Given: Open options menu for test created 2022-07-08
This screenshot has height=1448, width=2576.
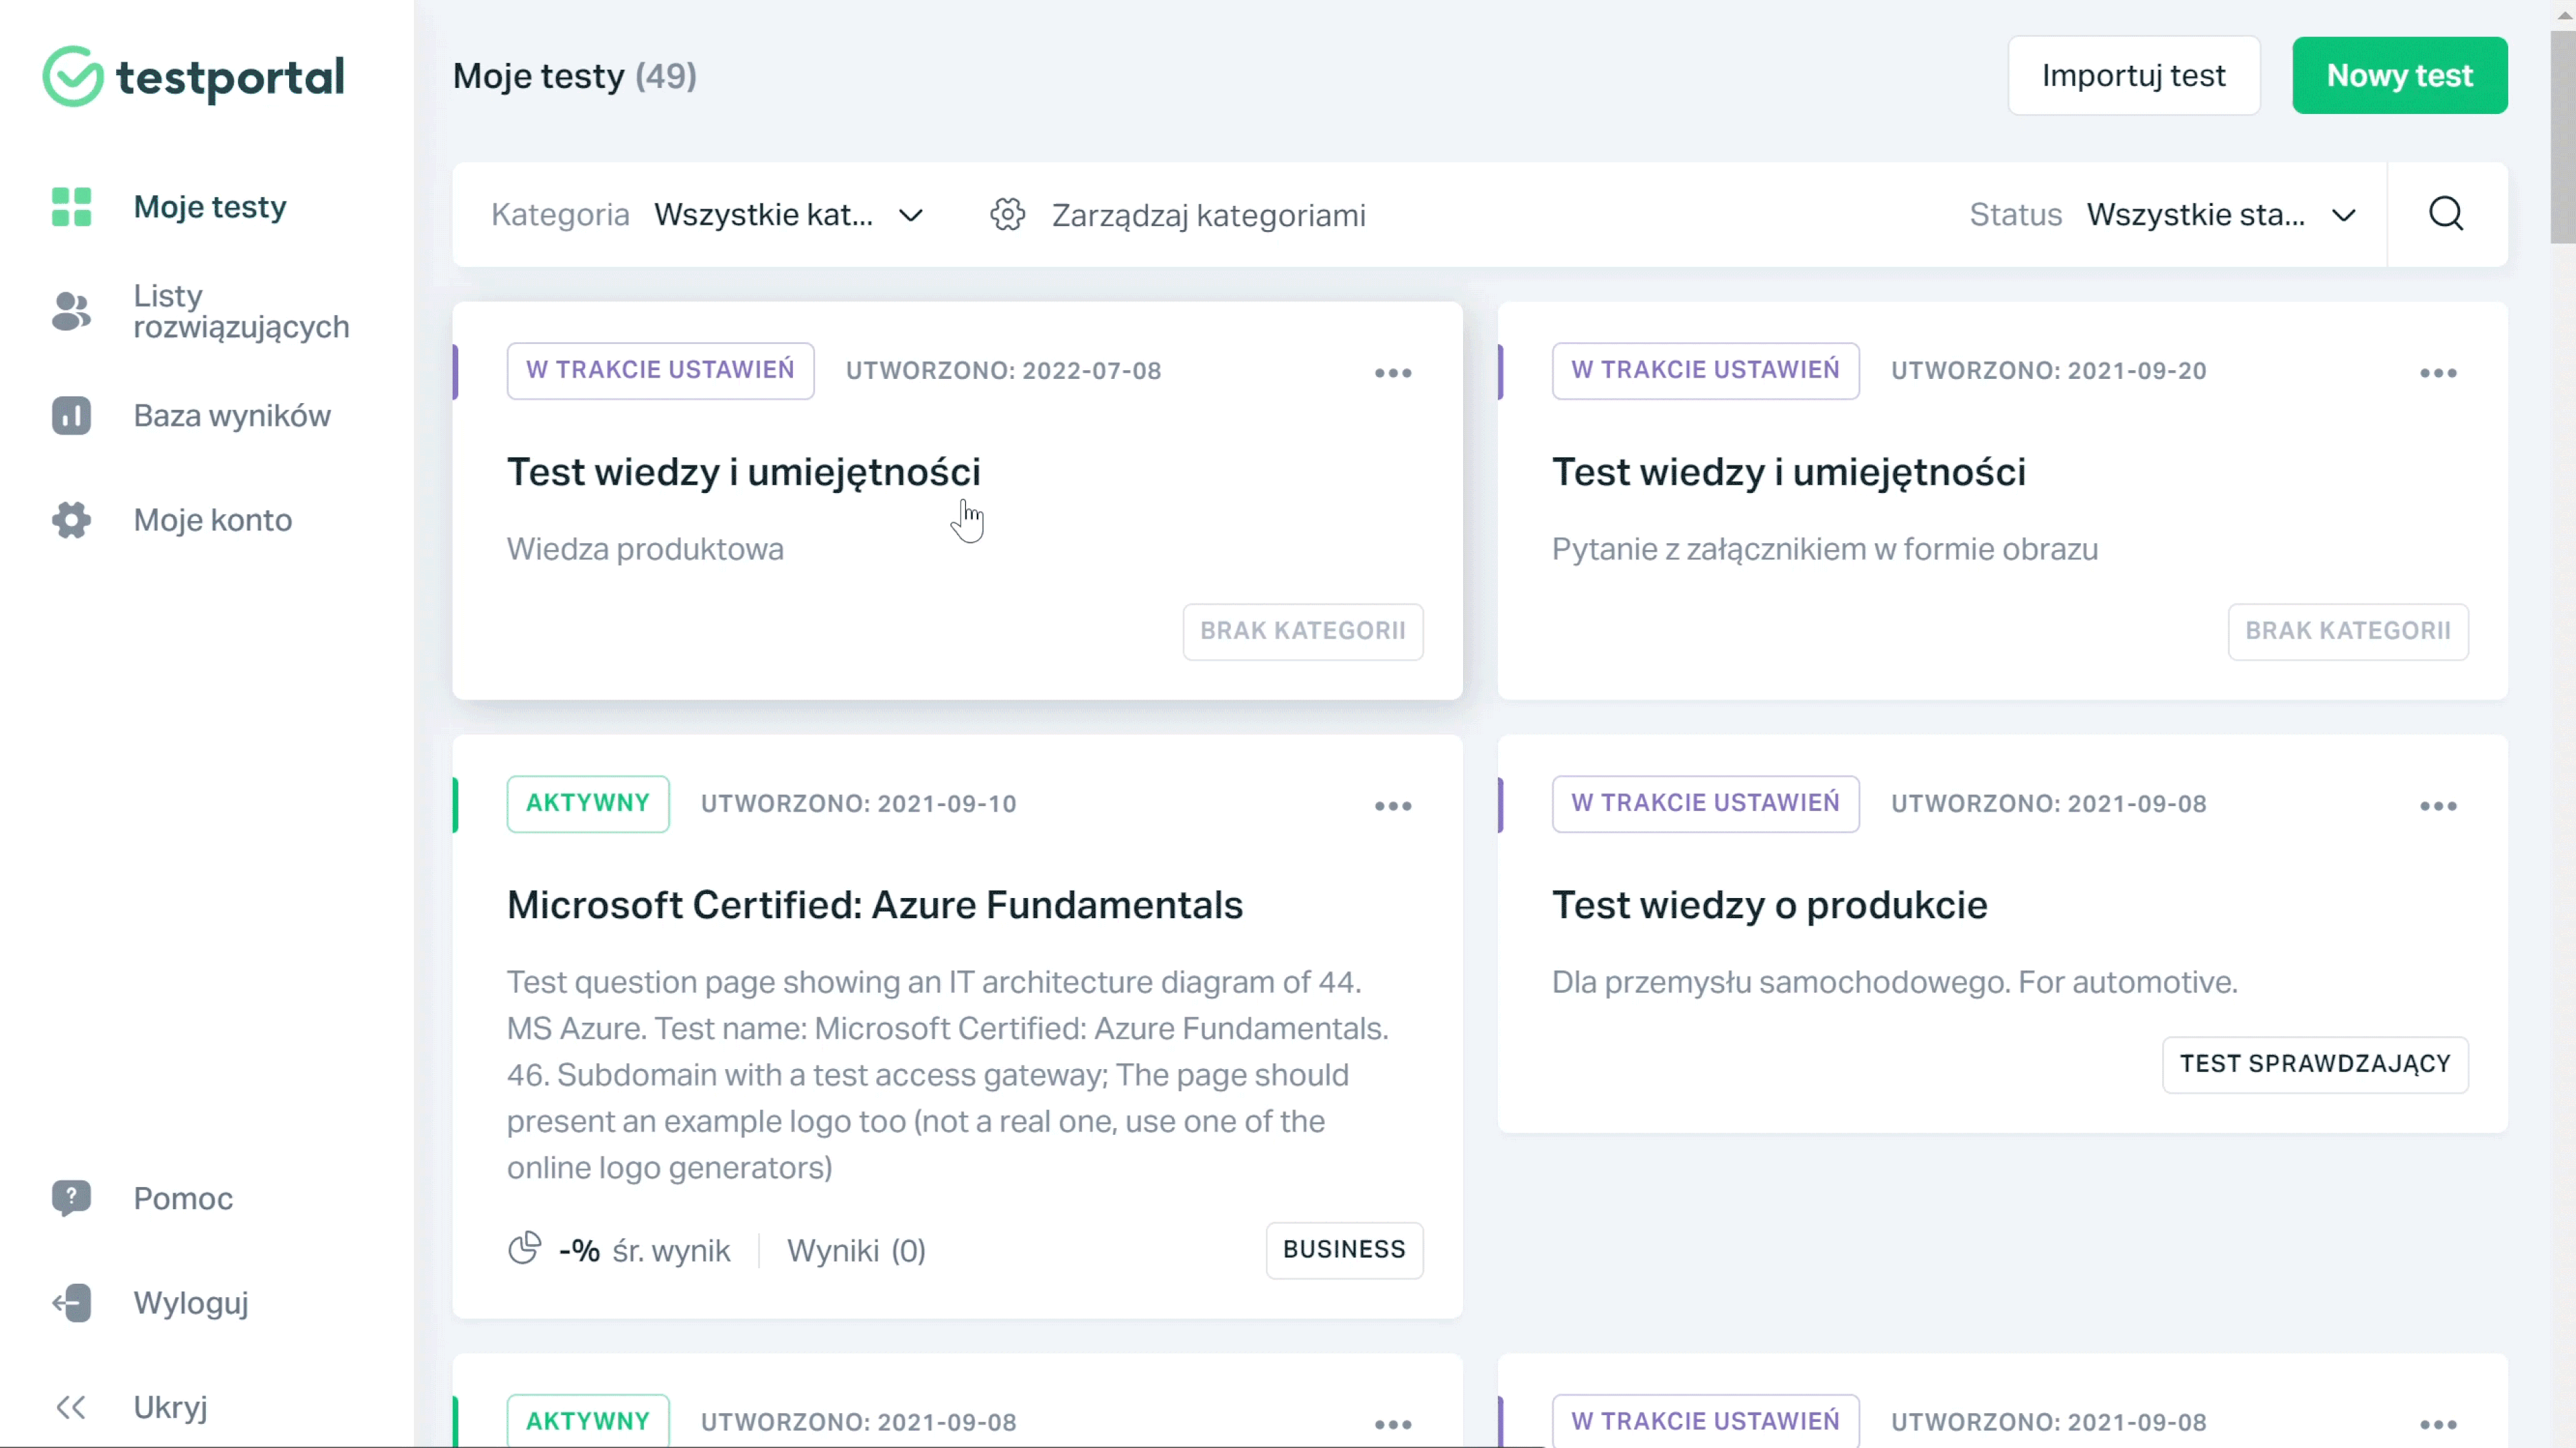Looking at the screenshot, I should pos(1393,372).
